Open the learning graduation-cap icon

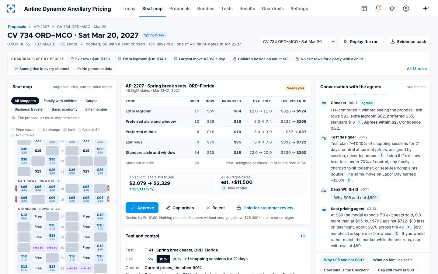pos(392,9)
